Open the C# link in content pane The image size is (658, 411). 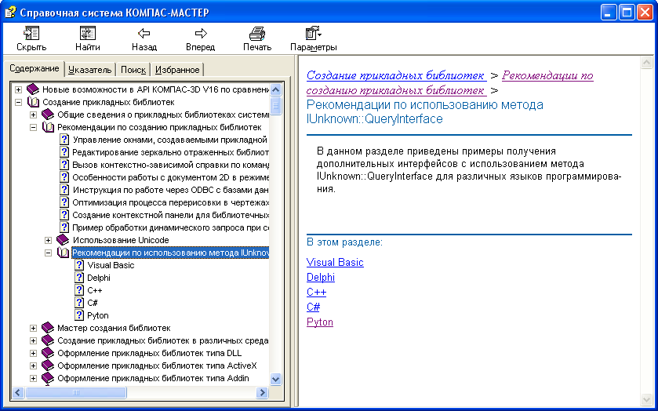(313, 307)
